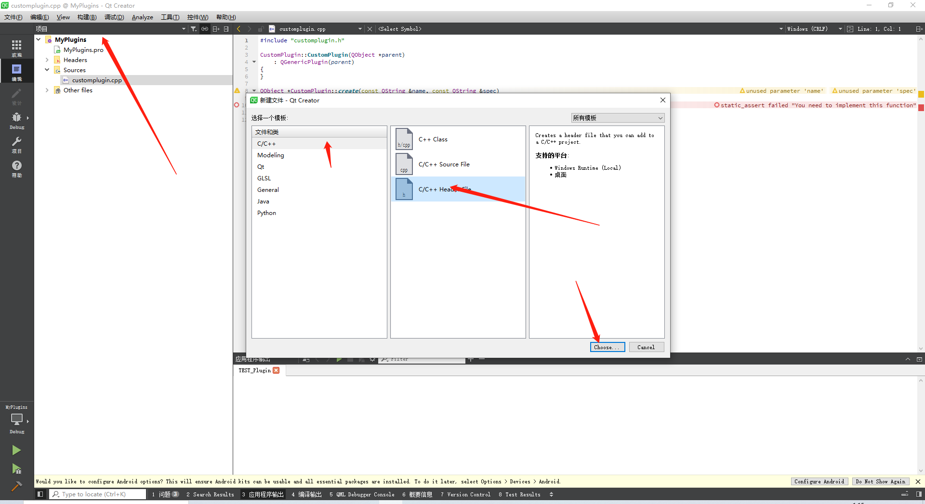
Task: Open the 所有模板 template filter dropdown
Action: pyautogui.click(x=618, y=118)
